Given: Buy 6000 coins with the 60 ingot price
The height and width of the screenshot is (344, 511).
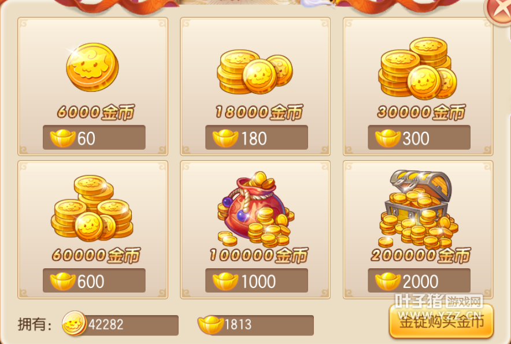Looking at the screenshot, I should pos(94,137).
